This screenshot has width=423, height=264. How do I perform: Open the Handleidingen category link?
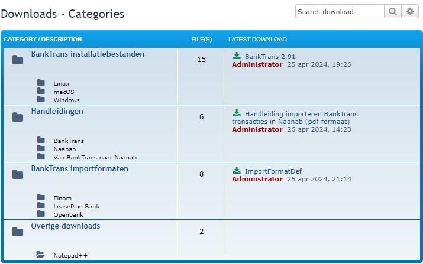point(57,112)
